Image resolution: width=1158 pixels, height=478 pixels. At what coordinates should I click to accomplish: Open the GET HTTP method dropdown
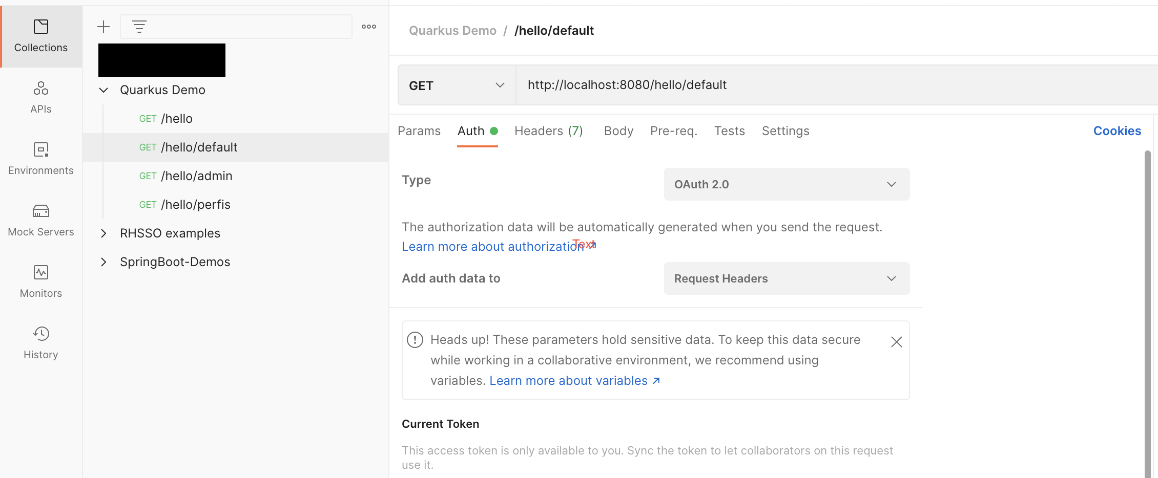[x=457, y=85]
